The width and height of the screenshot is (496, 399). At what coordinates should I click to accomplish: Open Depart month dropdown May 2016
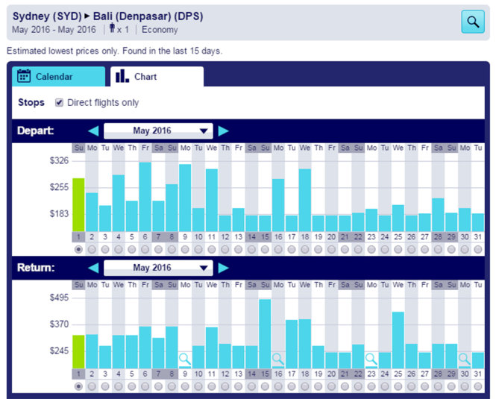click(158, 131)
